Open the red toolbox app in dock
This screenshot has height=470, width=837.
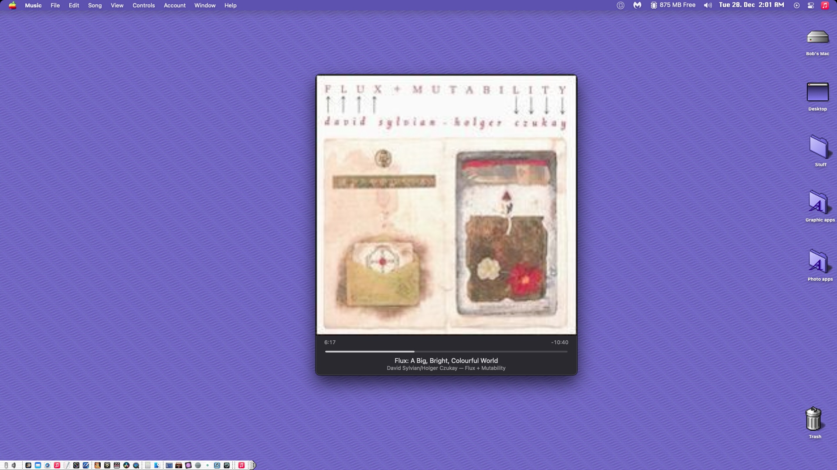pyautogui.click(x=179, y=465)
